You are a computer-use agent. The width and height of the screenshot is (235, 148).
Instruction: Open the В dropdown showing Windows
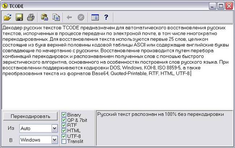coord(55,140)
